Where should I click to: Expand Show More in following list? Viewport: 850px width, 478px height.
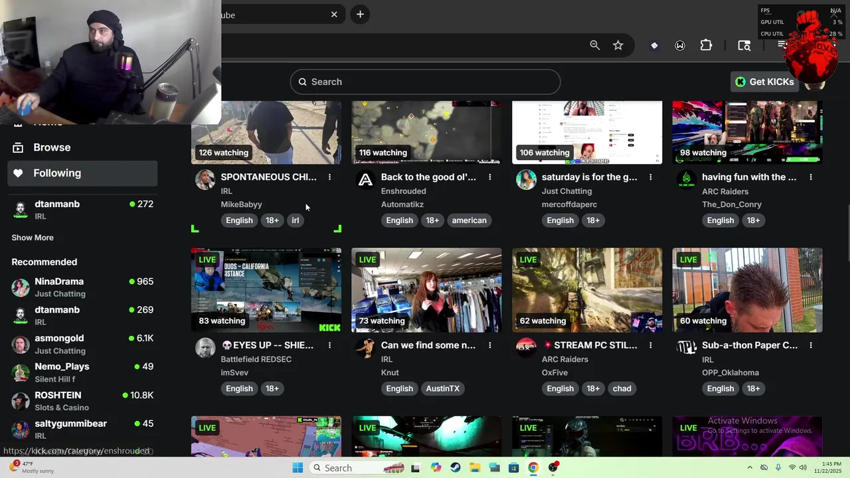(33, 238)
